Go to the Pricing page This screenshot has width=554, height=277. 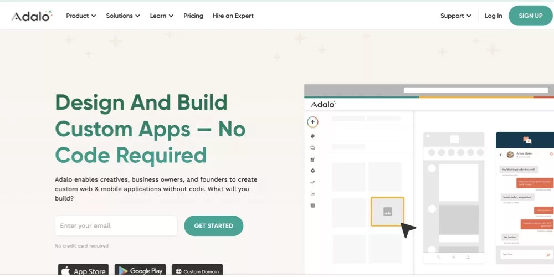coord(193,16)
